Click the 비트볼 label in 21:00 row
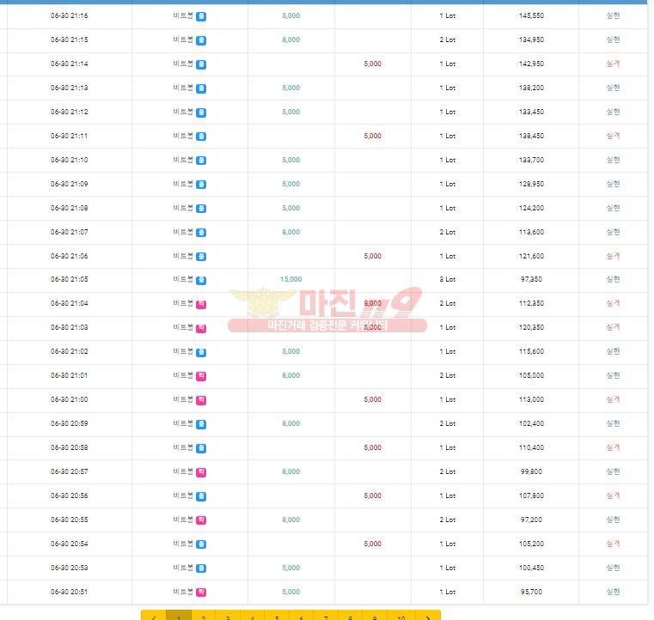654x620 pixels. pyautogui.click(x=183, y=399)
